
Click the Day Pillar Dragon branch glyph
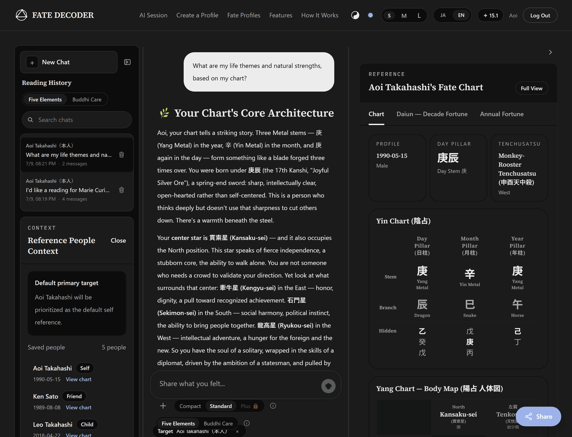point(422,305)
